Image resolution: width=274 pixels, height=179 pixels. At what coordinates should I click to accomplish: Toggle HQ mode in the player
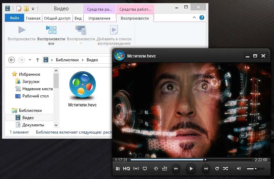[127, 169]
